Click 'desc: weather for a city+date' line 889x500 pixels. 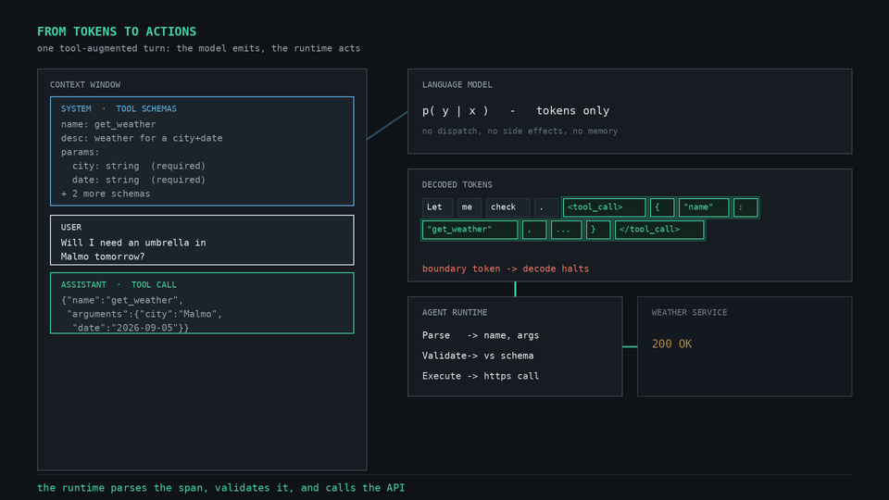(x=142, y=138)
